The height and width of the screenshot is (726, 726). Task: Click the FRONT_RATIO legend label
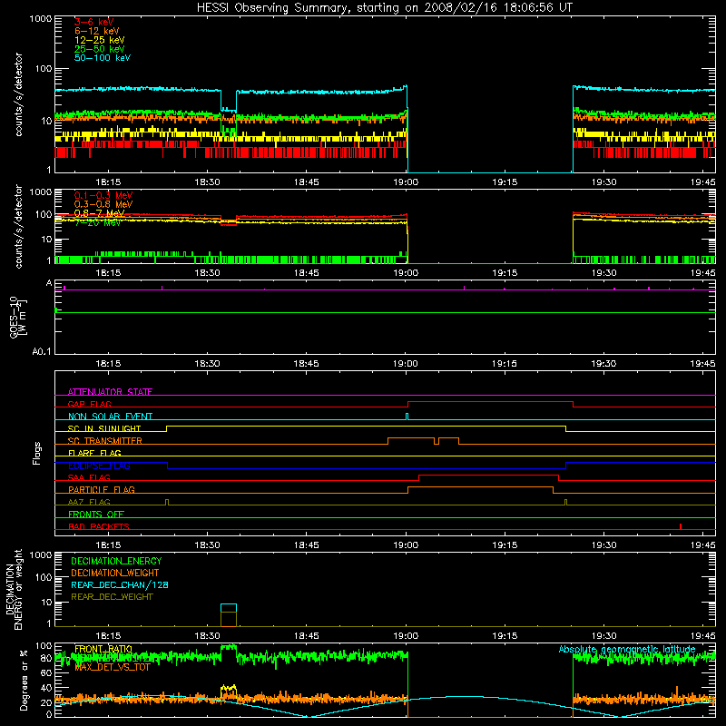coord(103,649)
